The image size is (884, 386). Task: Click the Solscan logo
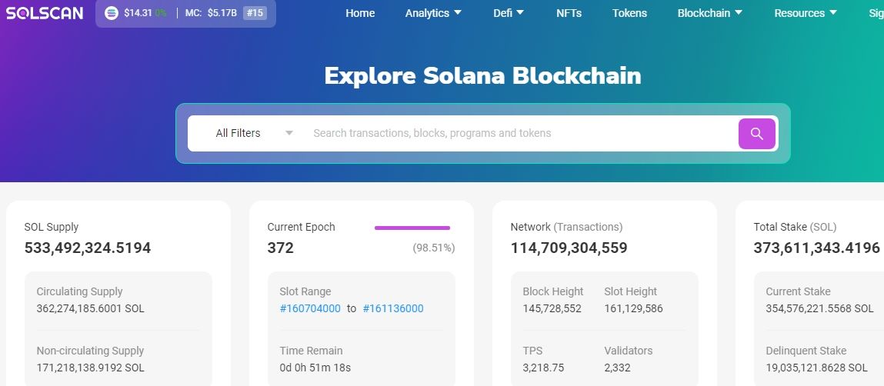coord(44,13)
